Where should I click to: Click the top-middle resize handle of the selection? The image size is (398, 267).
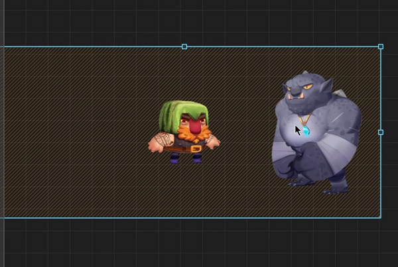[184, 46]
